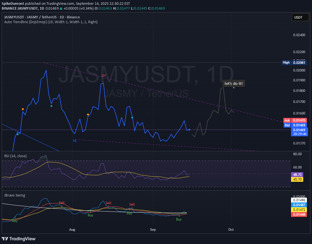Click the red LH swing label
Image resolution: width=312 pixels, height=244 pixels.
tap(103, 75)
